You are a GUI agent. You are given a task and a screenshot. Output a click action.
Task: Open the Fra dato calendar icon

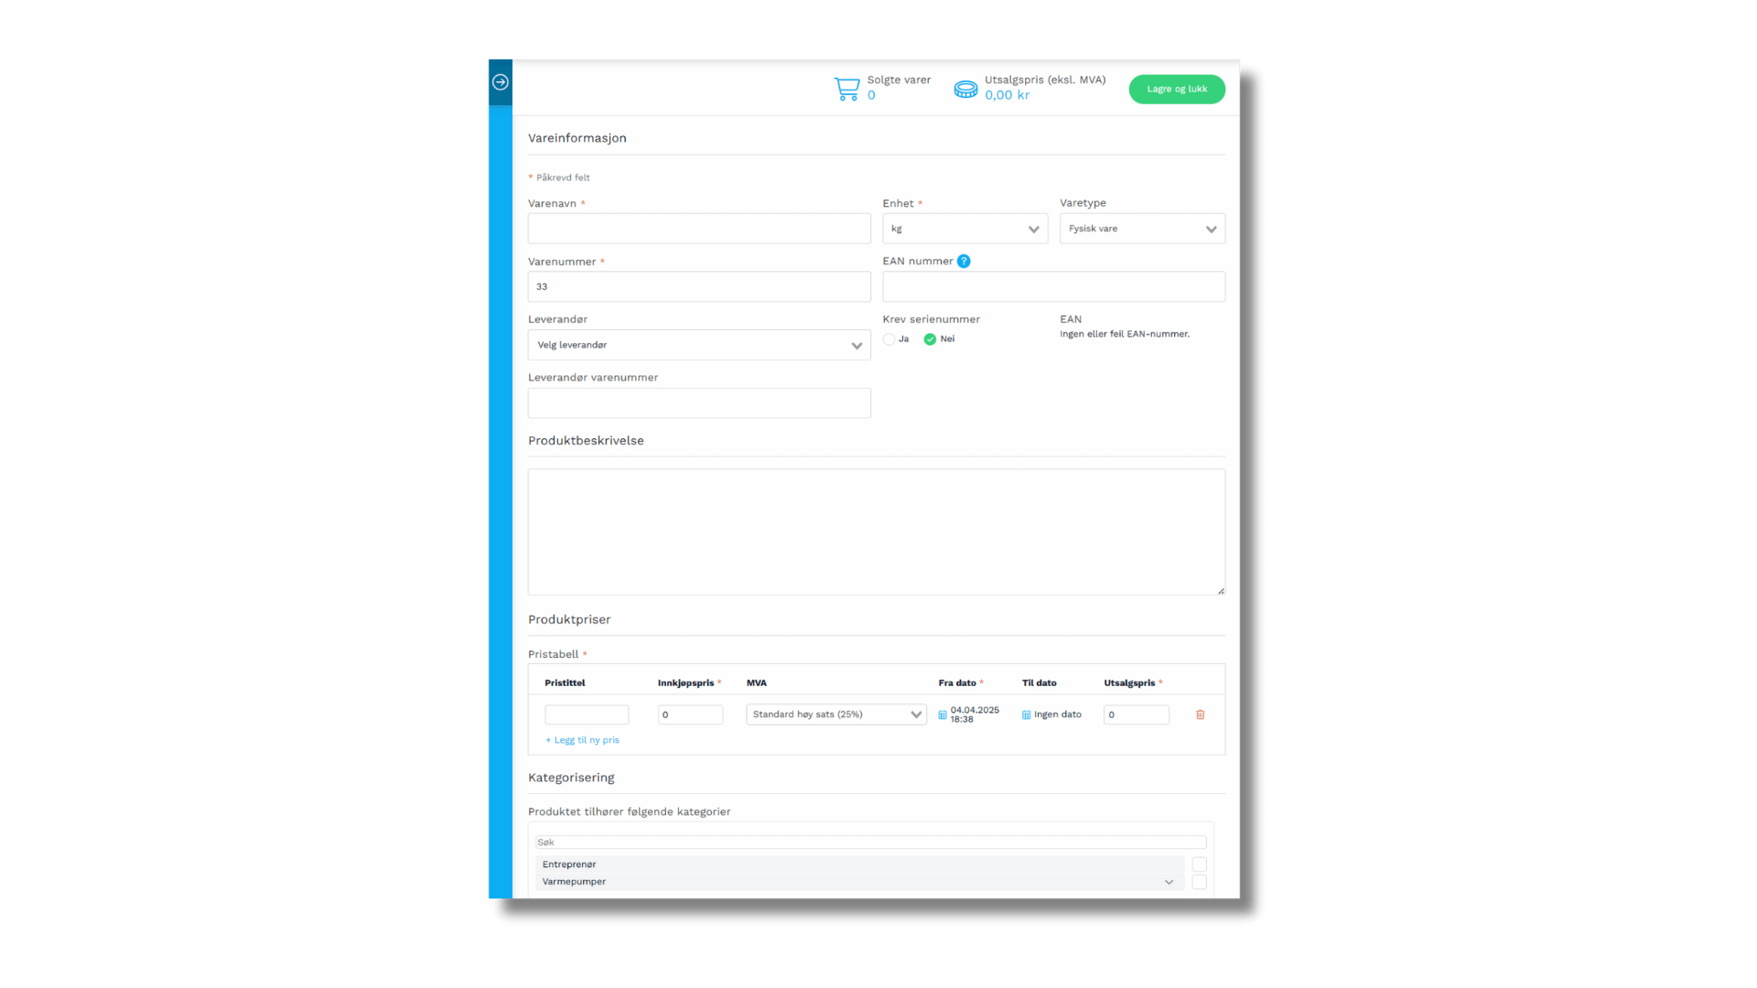tap(943, 715)
